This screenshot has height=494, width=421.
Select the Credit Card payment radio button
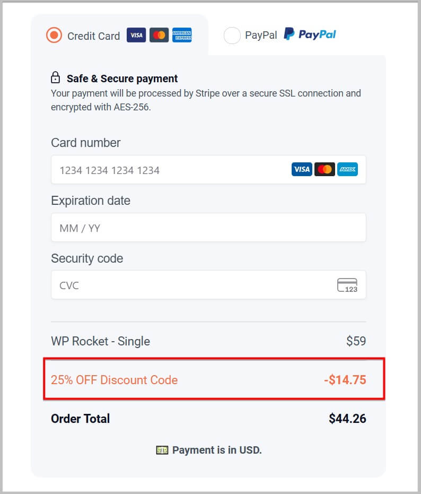click(54, 35)
